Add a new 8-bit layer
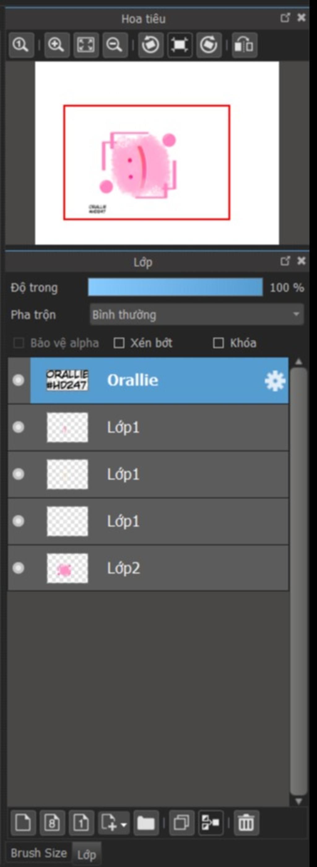The width and height of the screenshot is (317, 867). (52, 823)
